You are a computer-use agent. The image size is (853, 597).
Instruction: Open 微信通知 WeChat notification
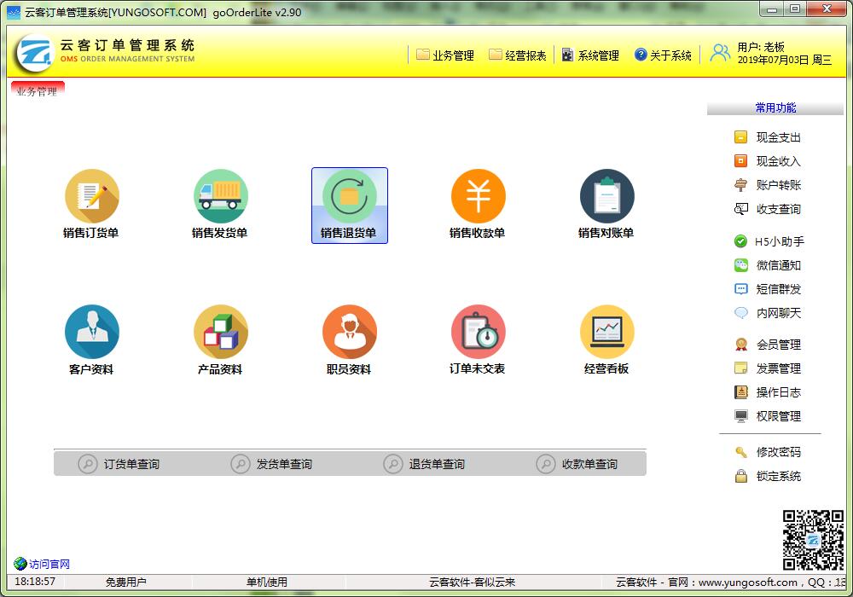[768, 265]
